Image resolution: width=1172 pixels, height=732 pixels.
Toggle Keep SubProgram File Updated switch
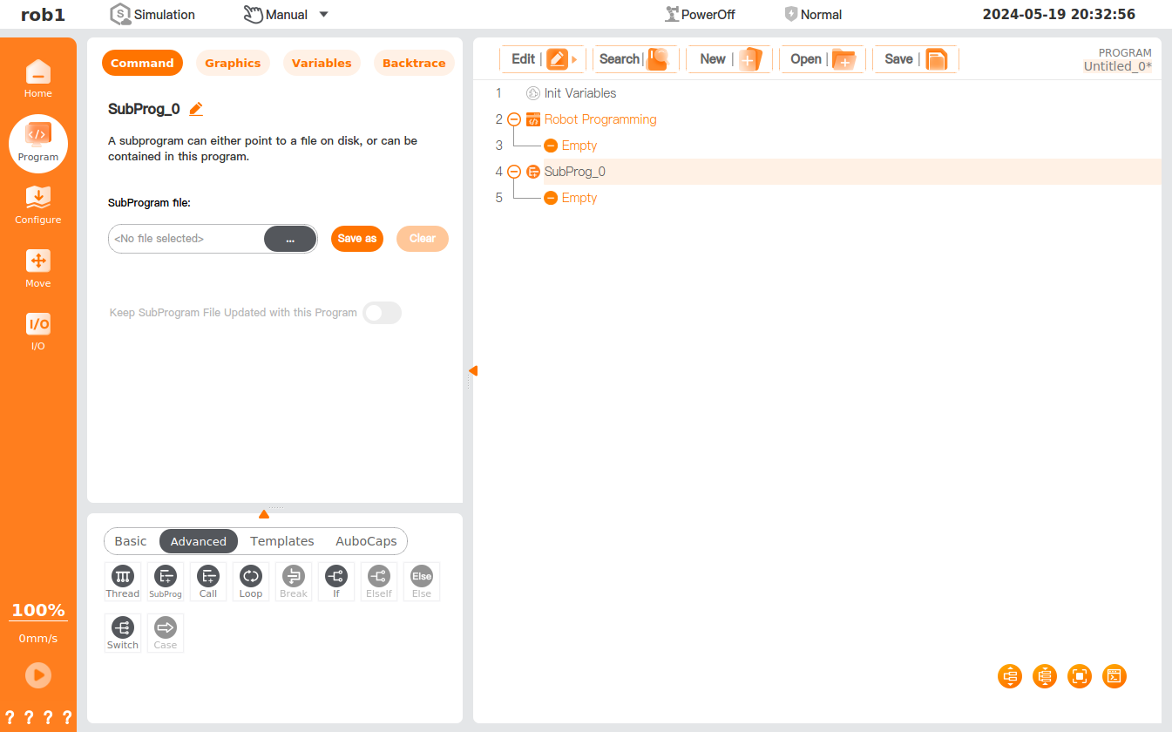(382, 313)
